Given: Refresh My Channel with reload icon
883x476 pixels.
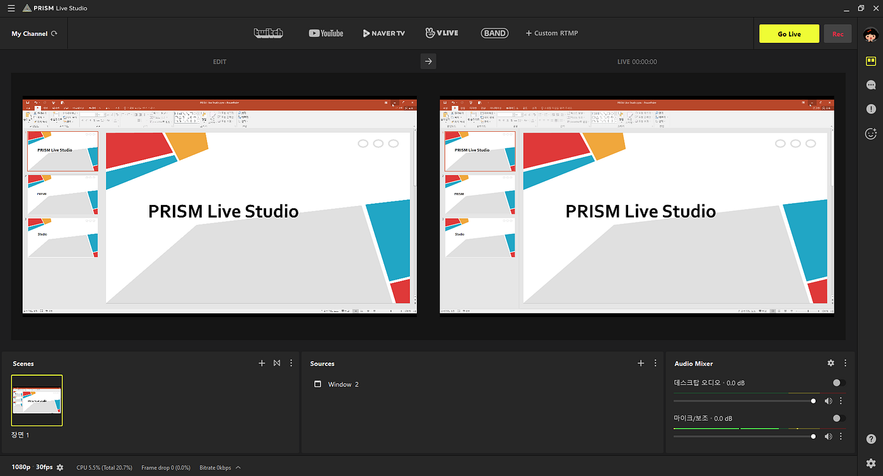Looking at the screenshot, I should (54, 33).
